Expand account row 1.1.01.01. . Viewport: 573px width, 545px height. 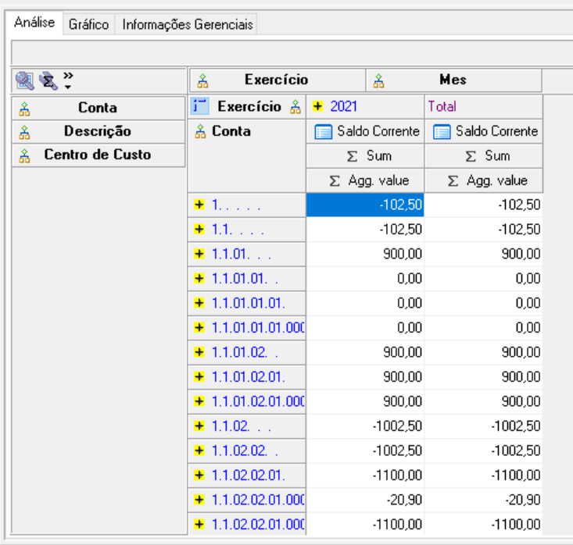[x=199, y=278]
